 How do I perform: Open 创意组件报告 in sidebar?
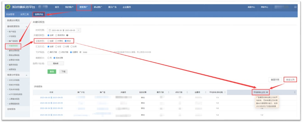[x=14, y=60]
